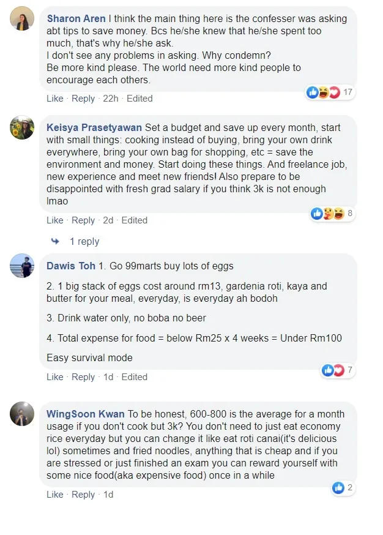This screenshot has width=383, height=535.
Task: Click Keisya Prasetyawan's avatar
Action: pyautogui.click(x=22, y=128)
